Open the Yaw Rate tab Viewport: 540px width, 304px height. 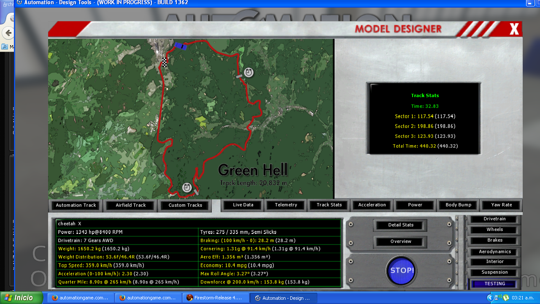coord(501,205)
